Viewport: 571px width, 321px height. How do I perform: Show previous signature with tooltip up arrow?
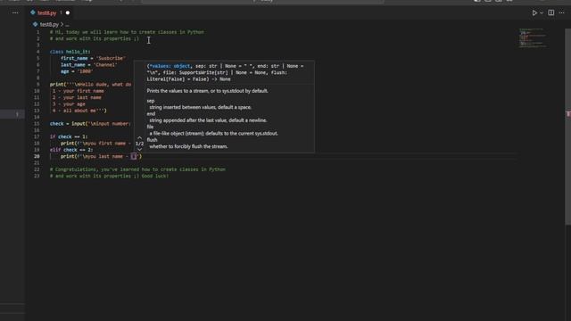point(139,137)
